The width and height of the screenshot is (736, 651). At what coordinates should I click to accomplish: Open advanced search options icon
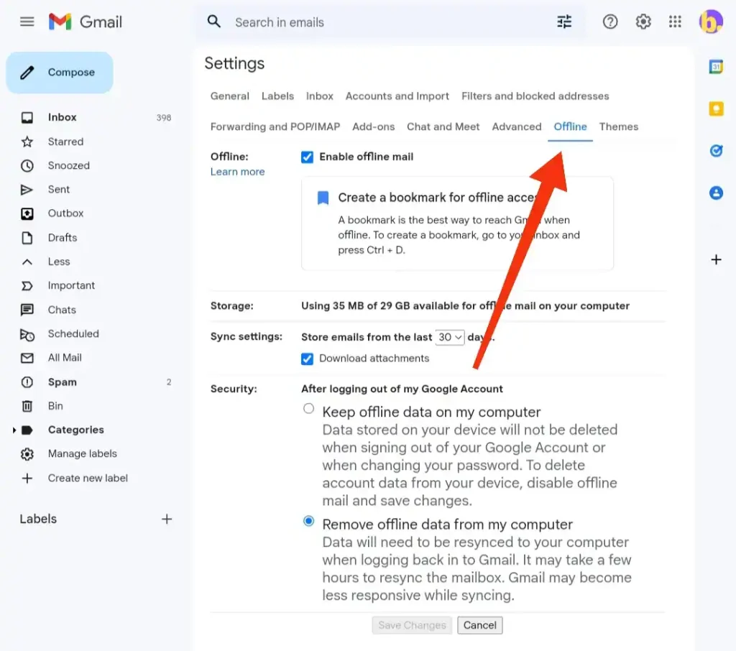tap(564, 22)
